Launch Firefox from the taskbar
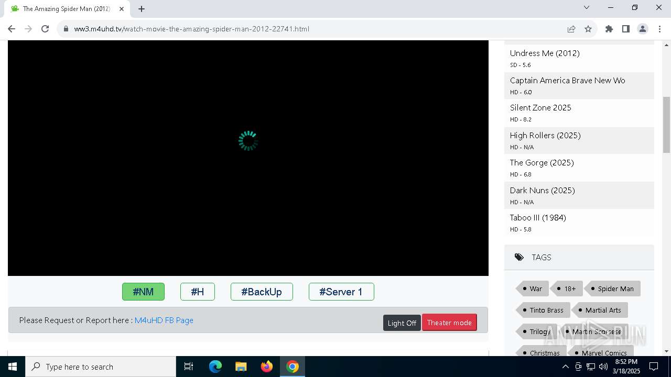 pos(267,367)
